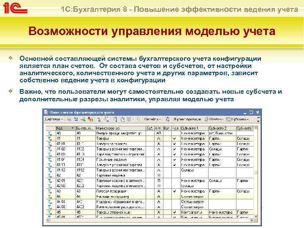Click the account icon in row 41.12
Screen dimensions: 304x228
coord(50,170)
